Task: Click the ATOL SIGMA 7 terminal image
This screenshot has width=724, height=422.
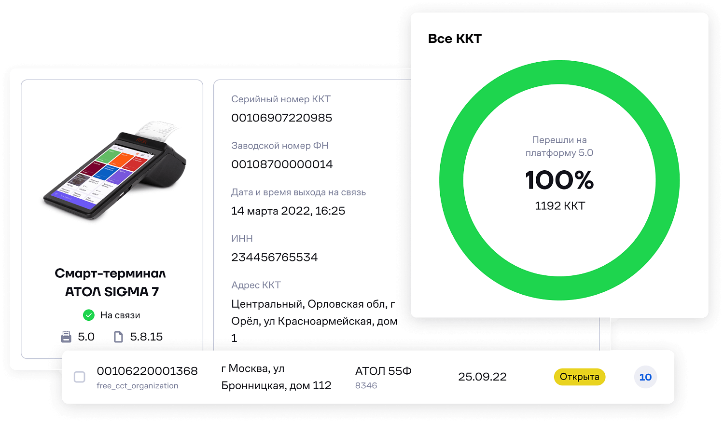Action: [x=114, y=171]
